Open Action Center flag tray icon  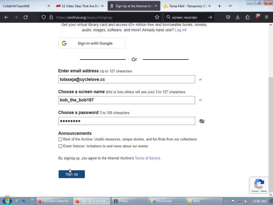pyautogui.click(x=233, y=201)
